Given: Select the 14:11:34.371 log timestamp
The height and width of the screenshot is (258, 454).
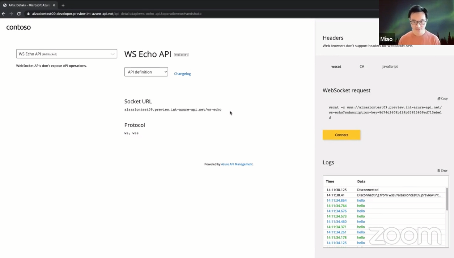Looking at the screenshot, I should tap(336, 227).
